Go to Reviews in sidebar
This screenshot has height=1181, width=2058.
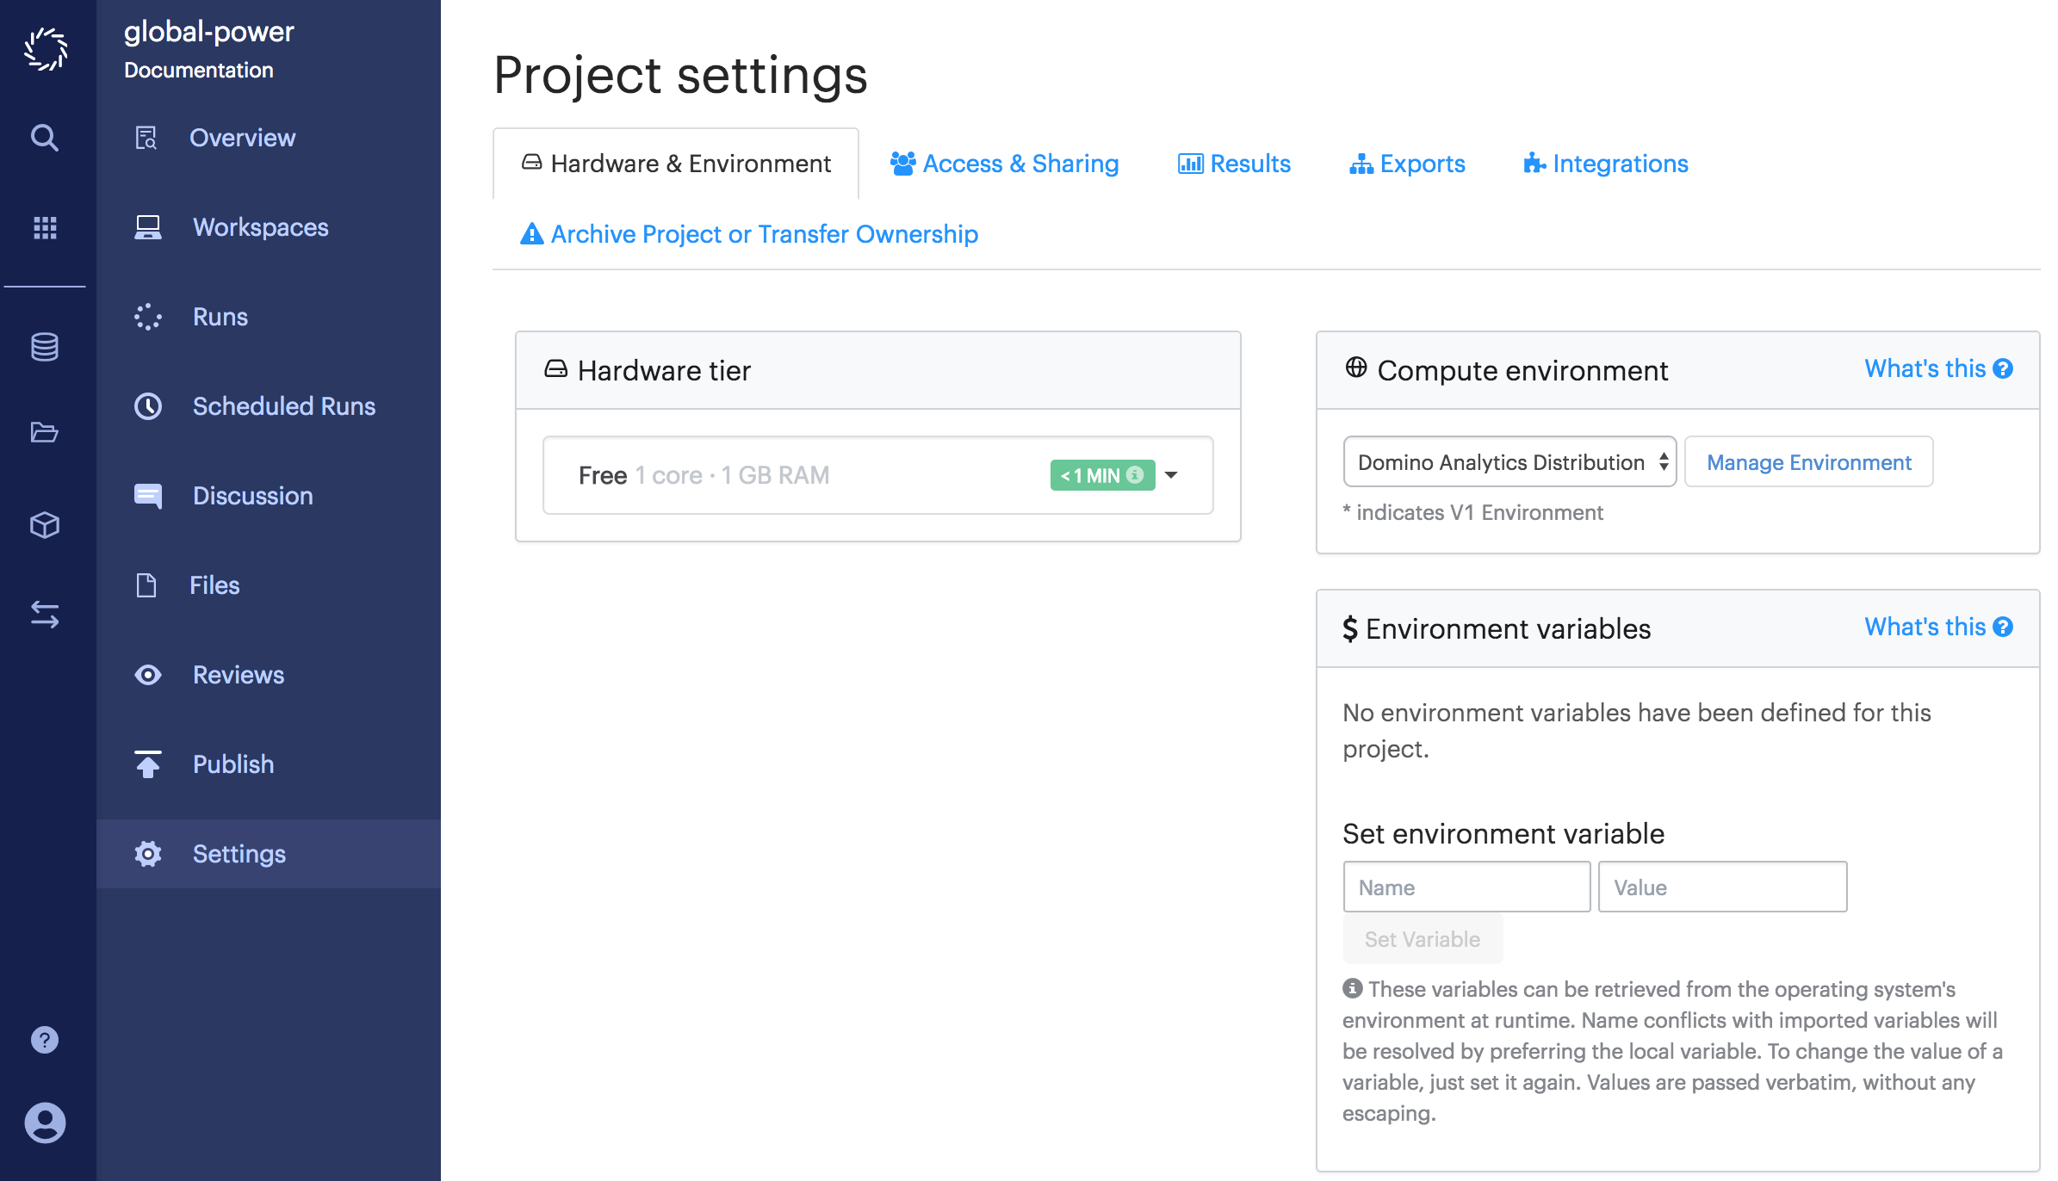pos(239,675)
